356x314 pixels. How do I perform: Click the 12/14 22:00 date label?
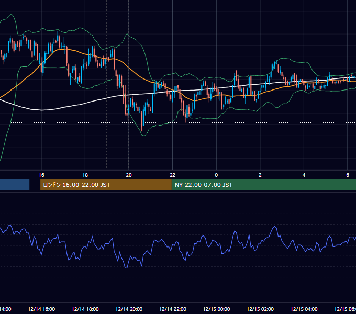[x=173, y=309]
